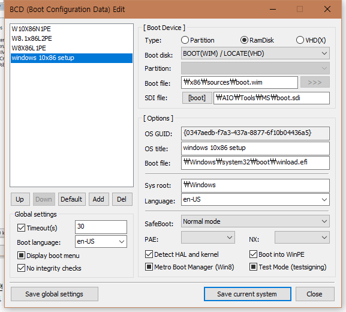The width and height of the screenshot is (346, 312).
Task: Click the Up button
Action: tap(20, 199)
